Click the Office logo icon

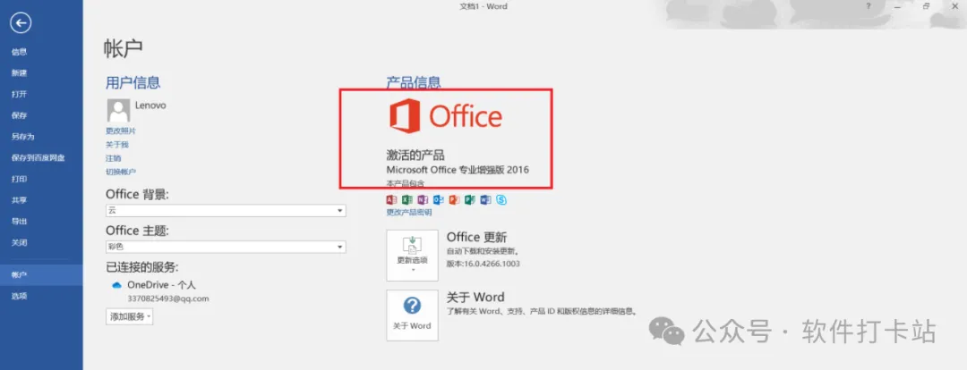tap(405, 116)
